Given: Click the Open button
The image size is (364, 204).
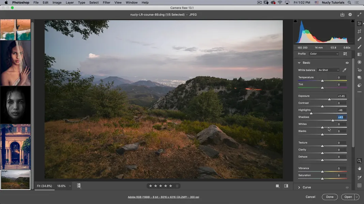Looking at the screenshot, I should coord(348,197).
